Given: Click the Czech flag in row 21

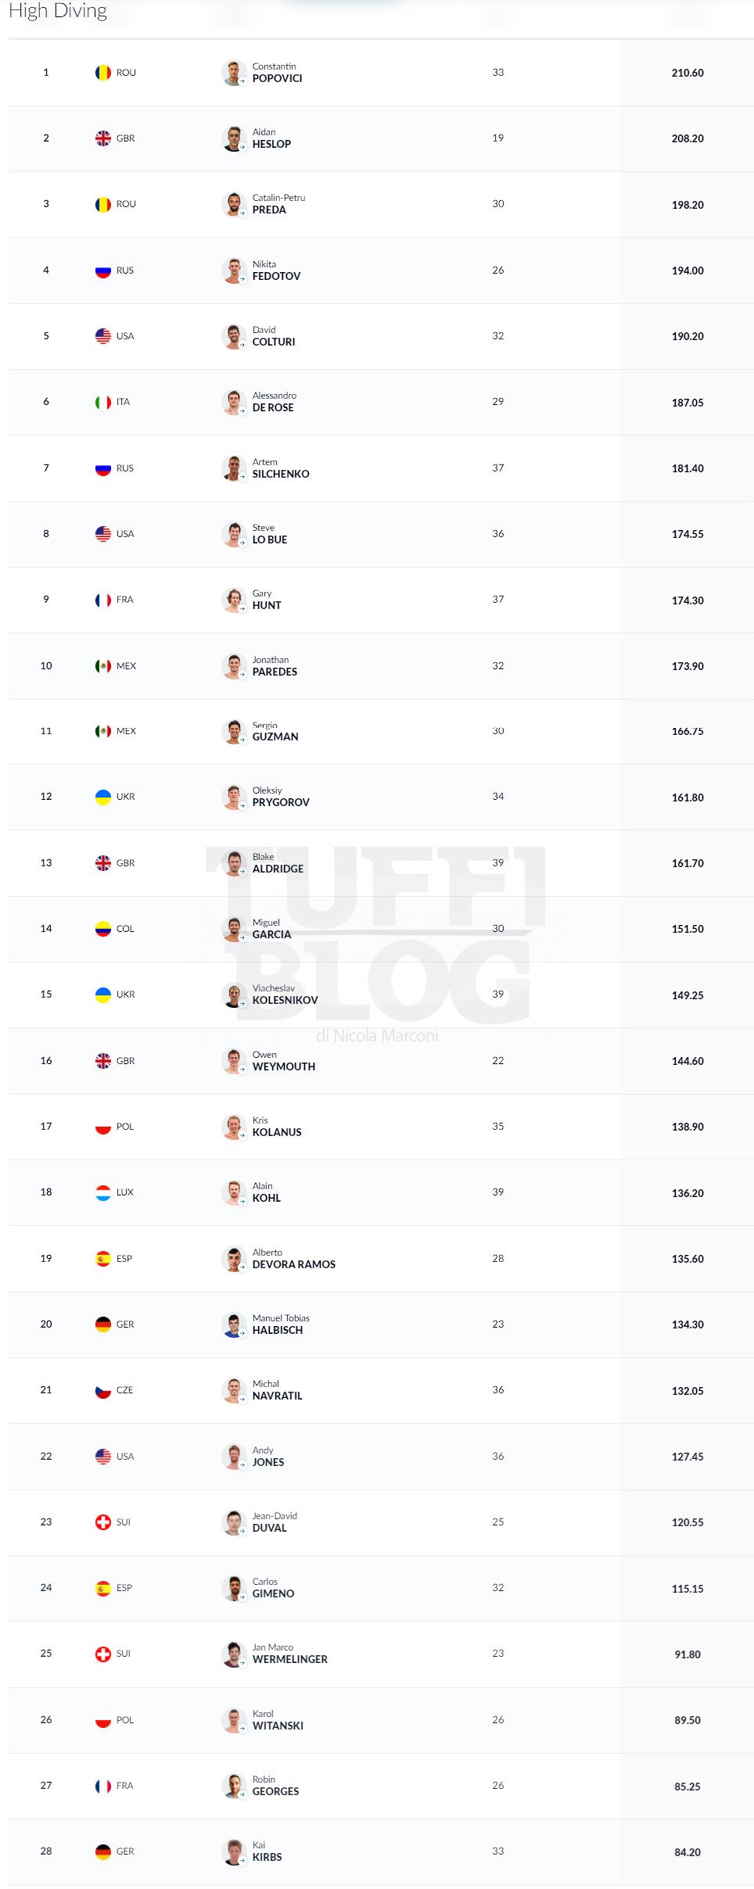Looking at the screenshot, I should [102, 1390].
